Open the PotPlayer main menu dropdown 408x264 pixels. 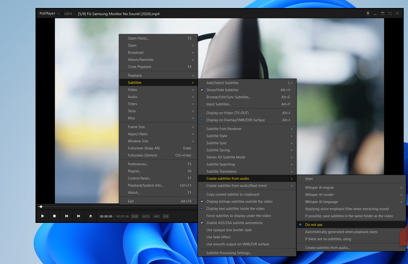tap(50, 13)
